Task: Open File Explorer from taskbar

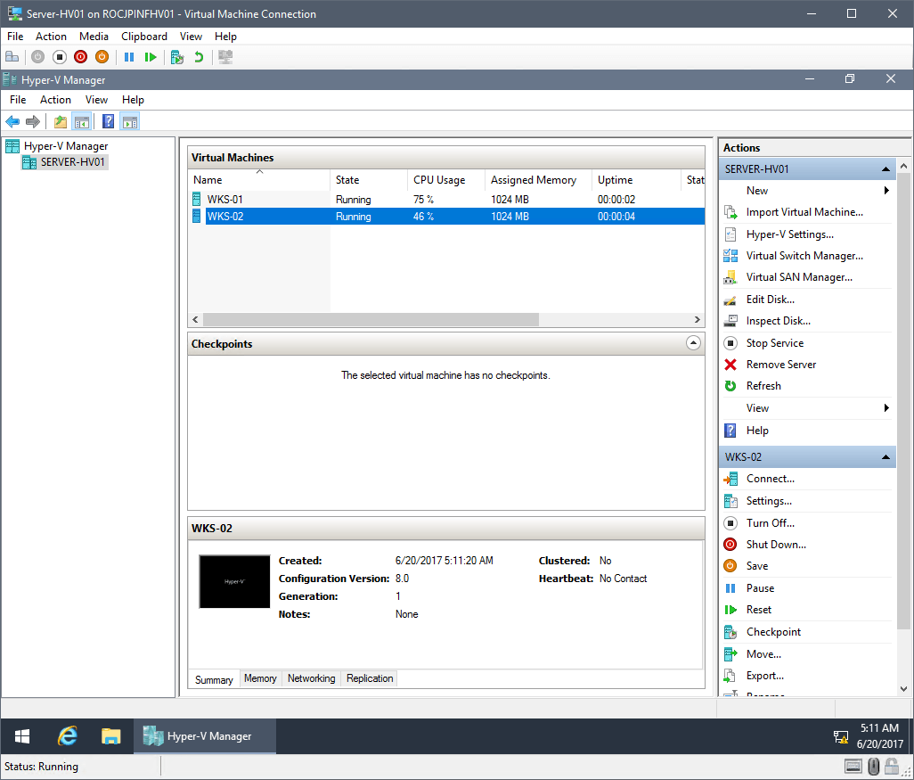Action: pos(110,736)
